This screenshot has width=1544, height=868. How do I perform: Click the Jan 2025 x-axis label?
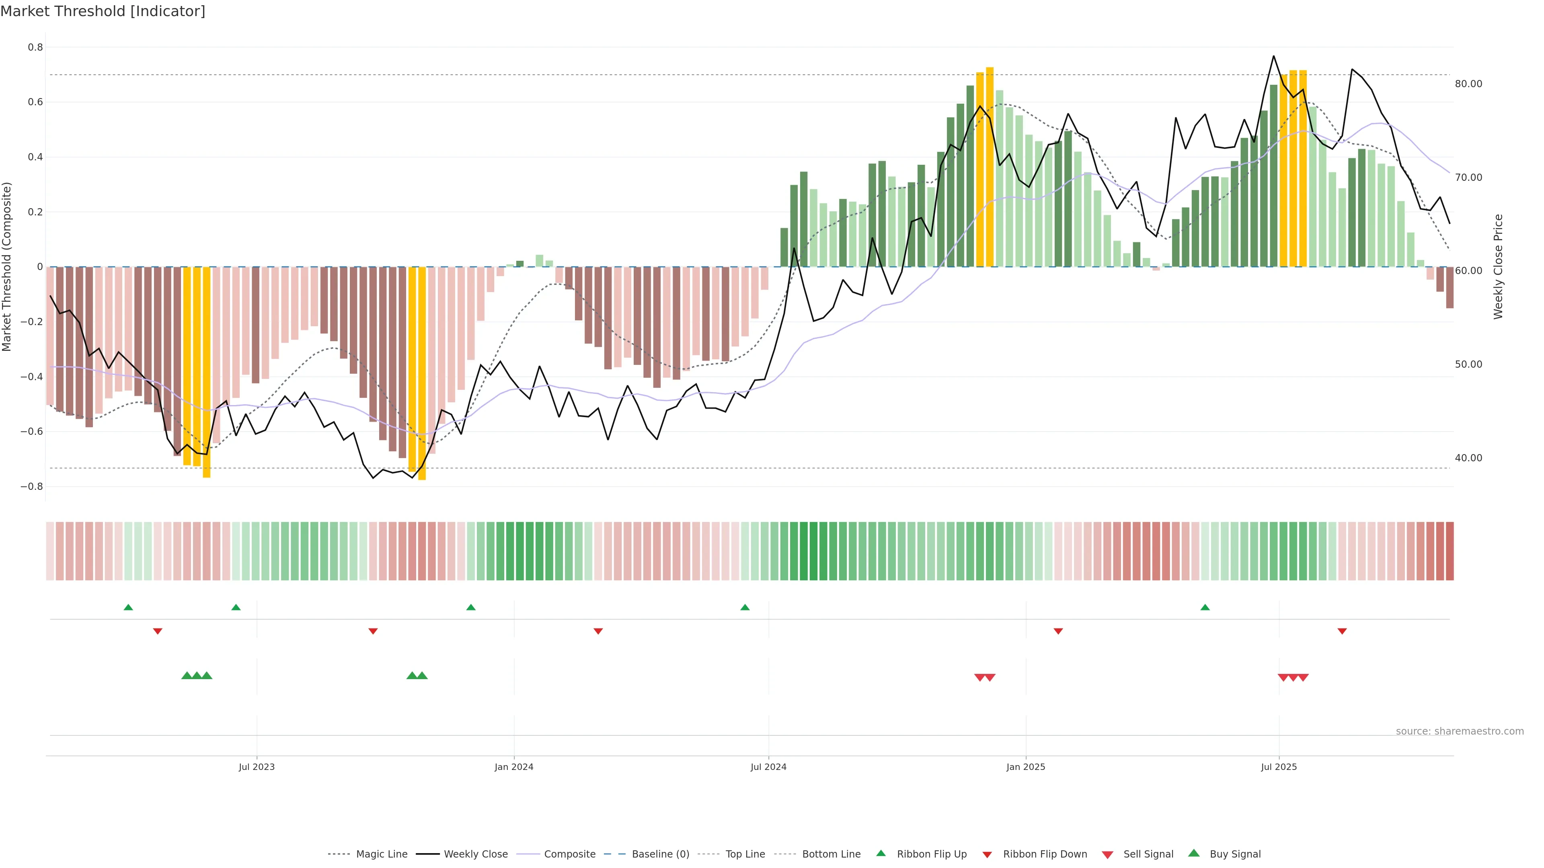coord(1026,767)
